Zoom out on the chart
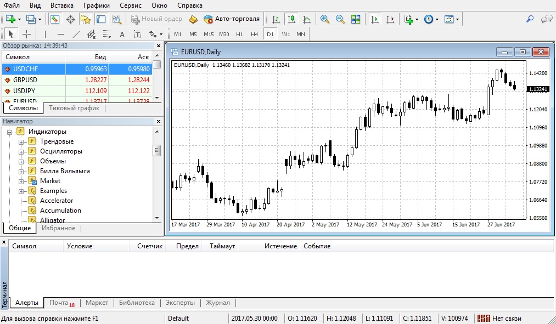 click(x=340, y=19)
